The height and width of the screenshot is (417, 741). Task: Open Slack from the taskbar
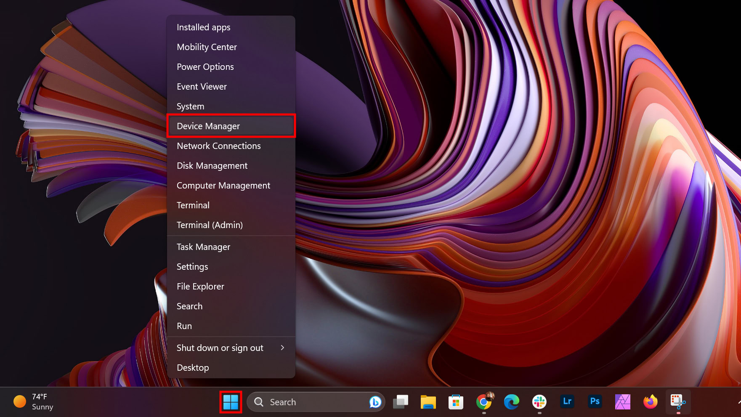(x=539, y=402)
